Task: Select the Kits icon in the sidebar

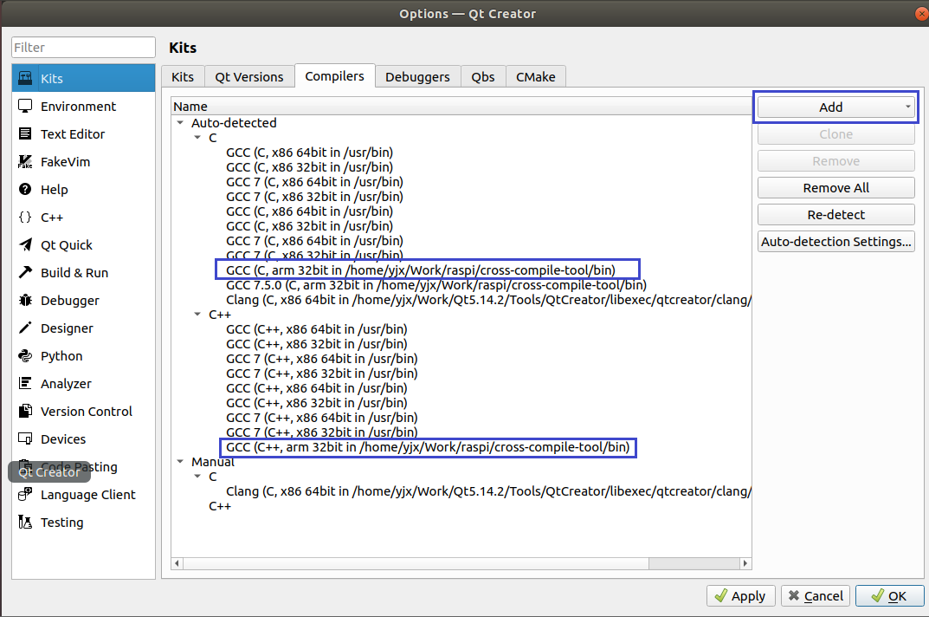Action: 25,78
